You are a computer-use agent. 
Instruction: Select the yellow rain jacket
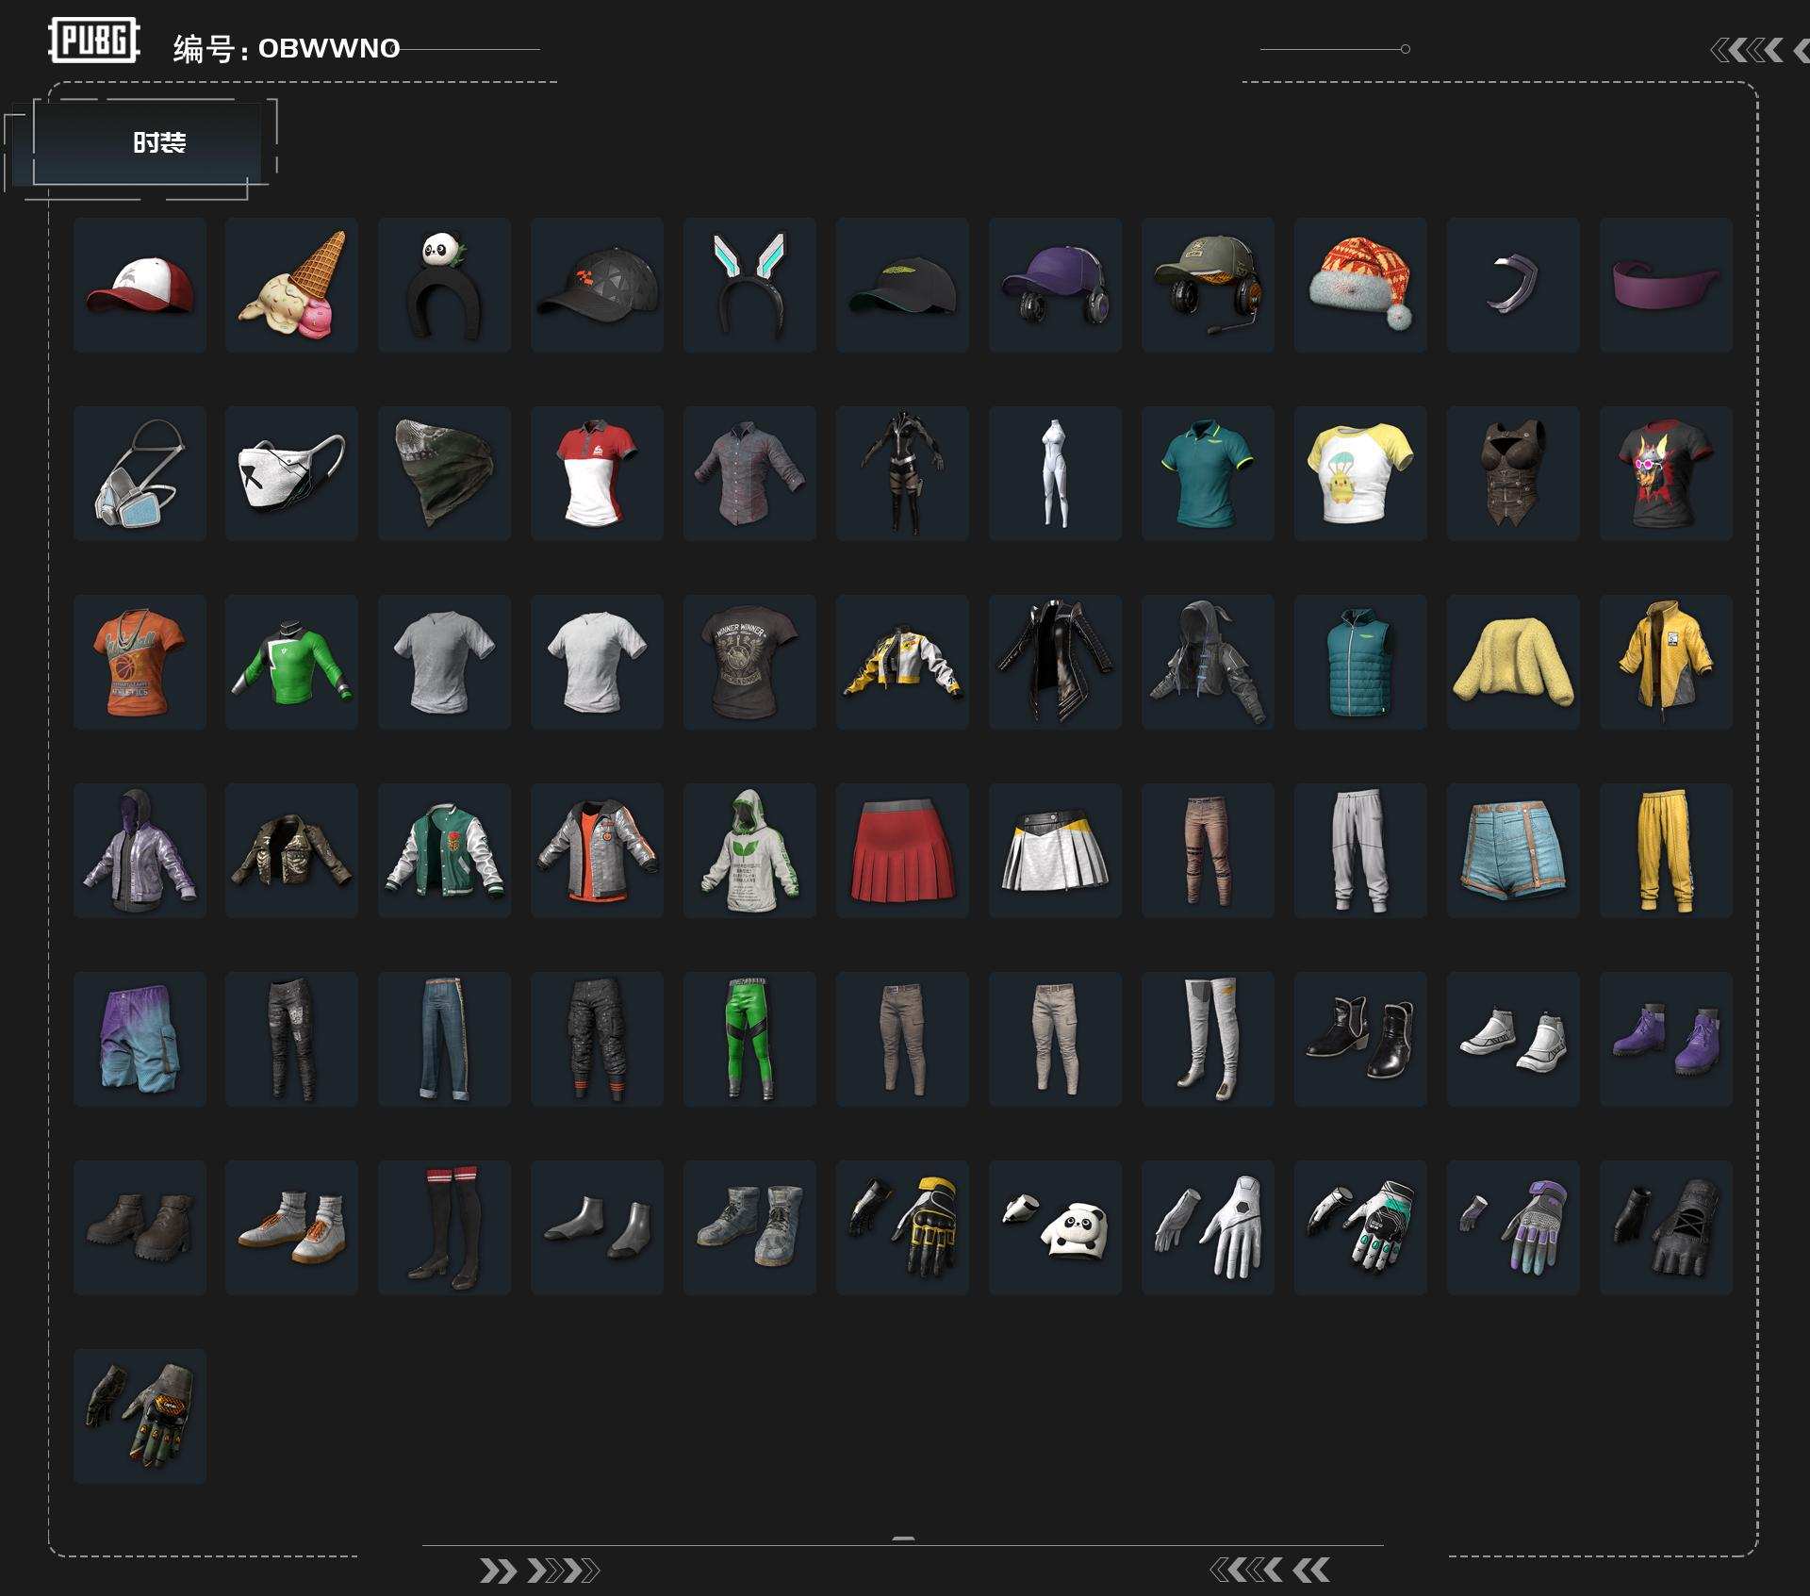[1666, 662]
